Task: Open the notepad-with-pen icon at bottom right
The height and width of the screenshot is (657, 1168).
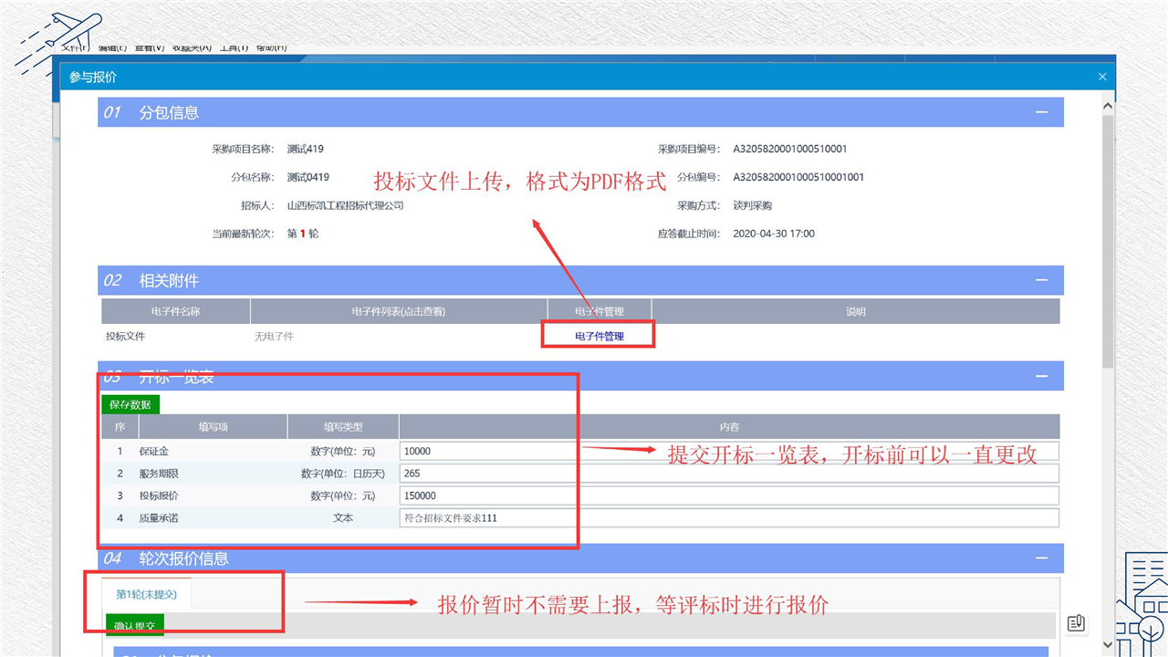Action: [1076, 623]
